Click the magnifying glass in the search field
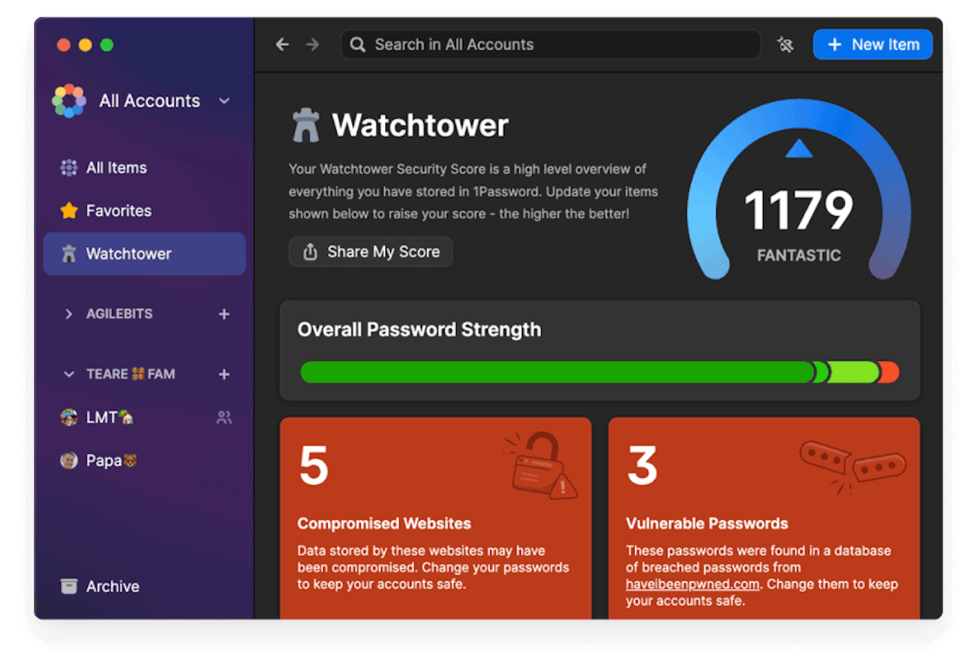 point(357,44)
